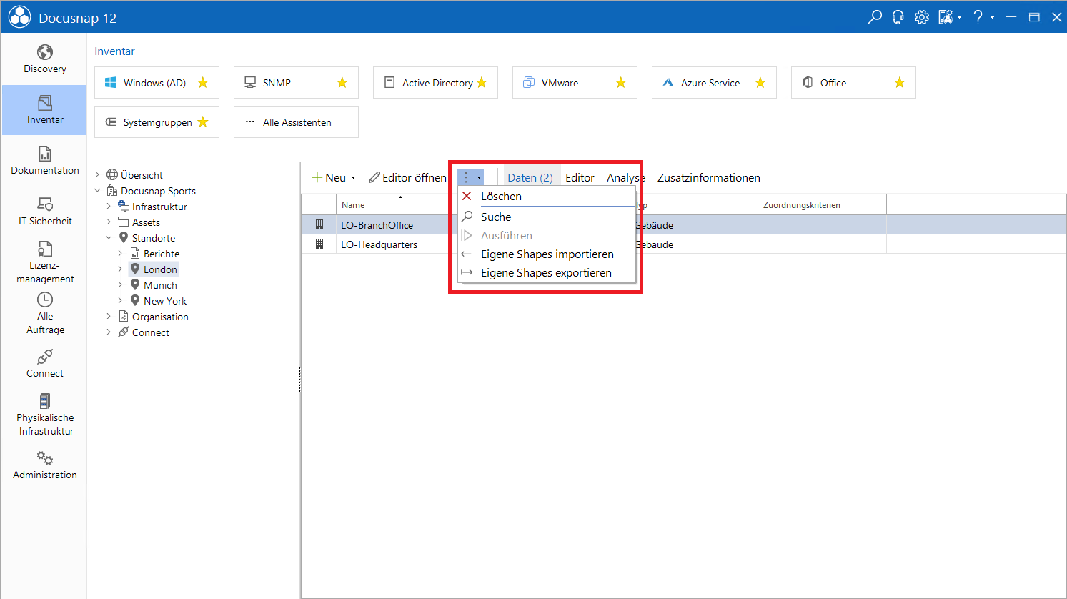Collapse the Standorte tree node
This screenshot has width=1067, height=599.
coord(109,238)
